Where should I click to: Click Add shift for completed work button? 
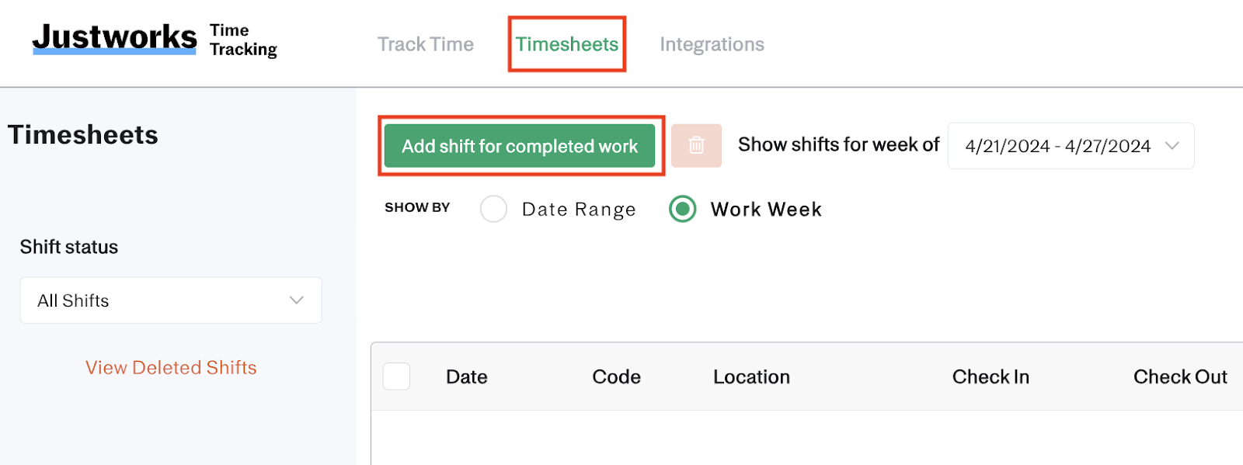pyautogui.click(x=520, y=146)
